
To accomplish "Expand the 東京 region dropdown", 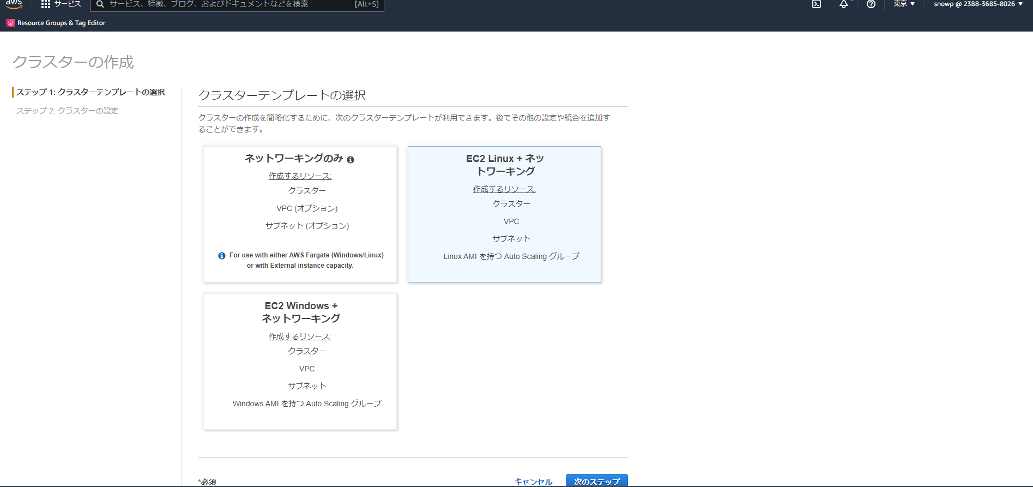I will tap(904, 4).
